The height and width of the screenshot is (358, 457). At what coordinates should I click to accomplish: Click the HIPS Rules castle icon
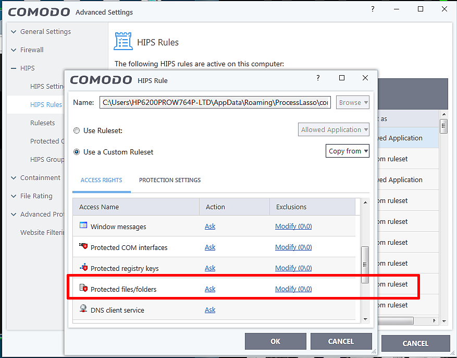(x=123, y=41)
